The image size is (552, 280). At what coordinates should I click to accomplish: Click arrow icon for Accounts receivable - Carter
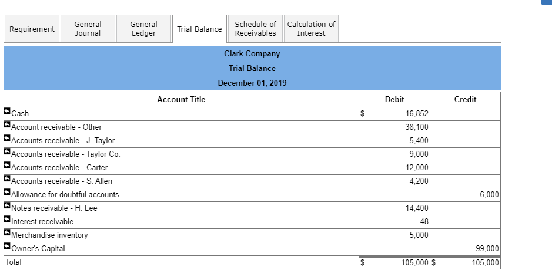coord(7,165)
